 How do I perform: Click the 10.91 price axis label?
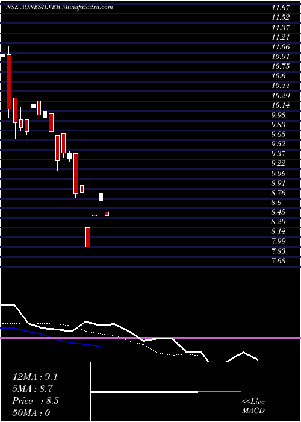[x=281, y=57]
